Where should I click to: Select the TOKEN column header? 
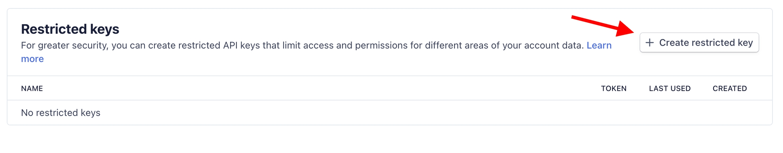pyautogui.click(x=613, y=88)
